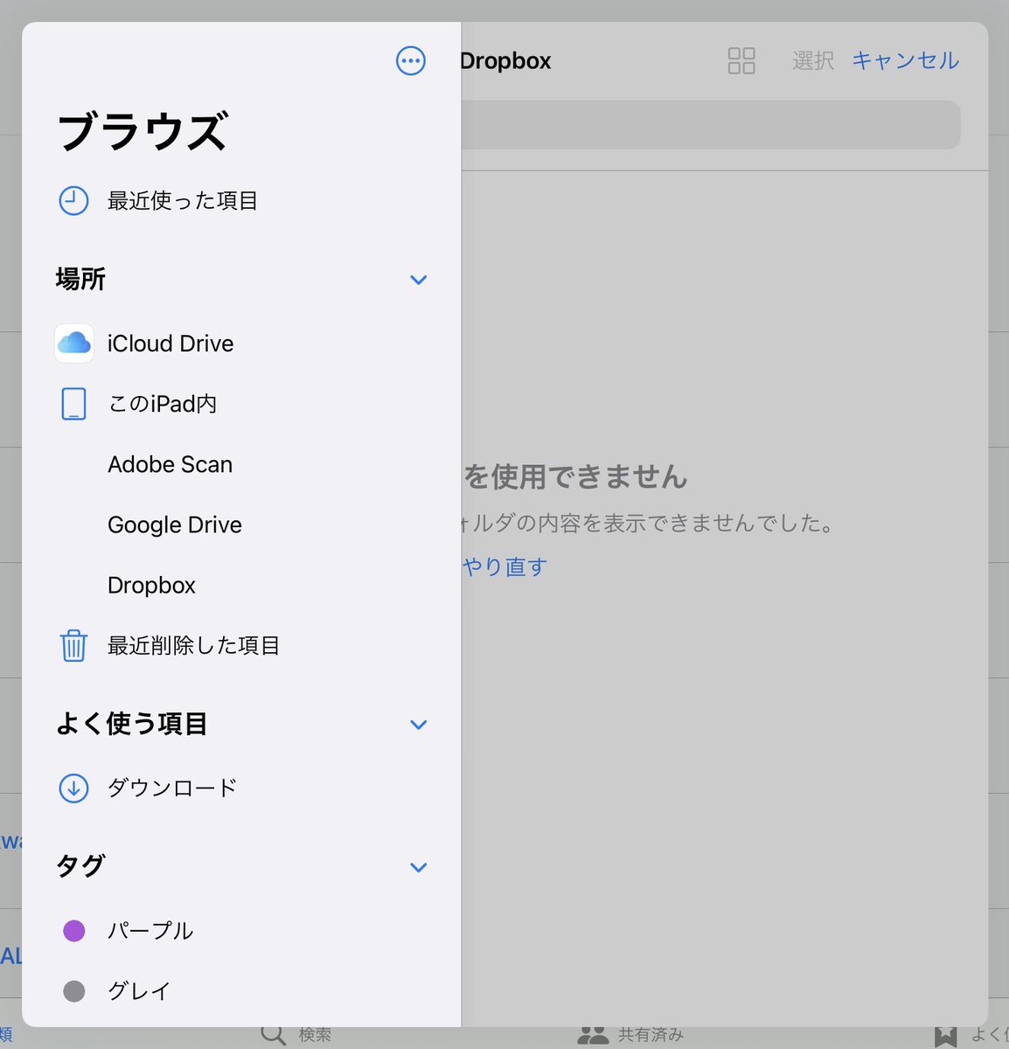Tap the shared people icon in bottom bar
This screenshot has height=1049, width=1009.
[593, 1035]
